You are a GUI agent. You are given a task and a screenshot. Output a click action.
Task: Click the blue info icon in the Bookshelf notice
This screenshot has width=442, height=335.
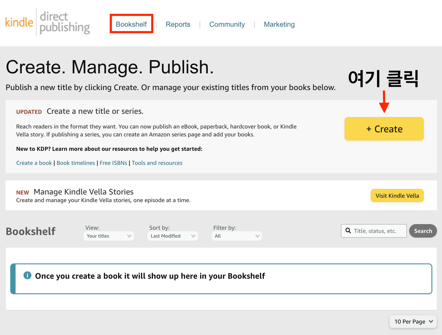point(27,275)
